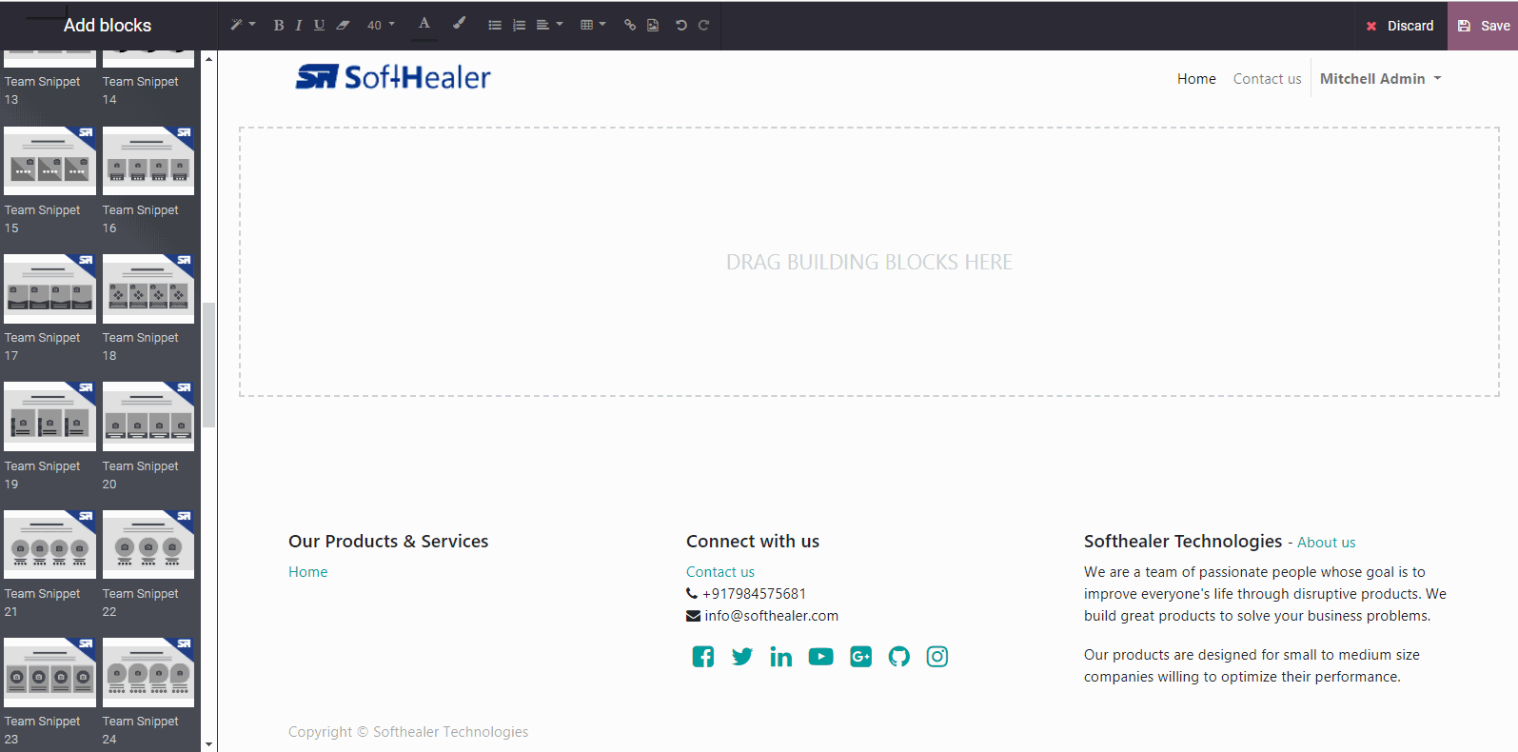
Task: Click the SoftHealer logo
Action: coord(393,77)
